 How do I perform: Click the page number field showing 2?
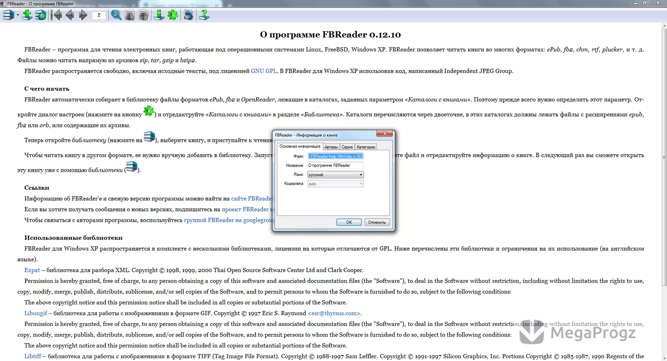99,15
